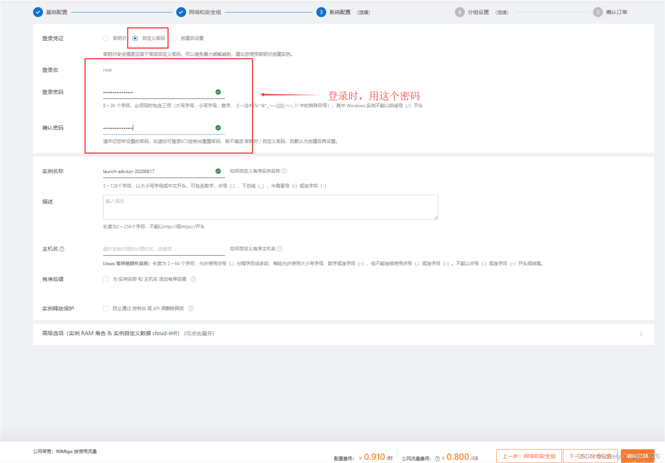Image resolution: width=665 pixels, height=463 pixels.
Task: Click 上一步：网络和安全组 button
Action: click(529, 456)
